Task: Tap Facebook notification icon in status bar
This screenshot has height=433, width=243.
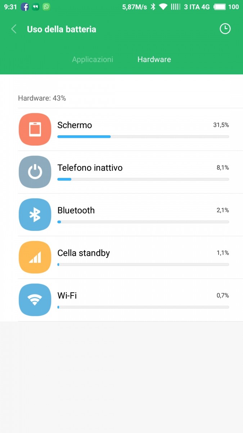Action: [25, 7]
